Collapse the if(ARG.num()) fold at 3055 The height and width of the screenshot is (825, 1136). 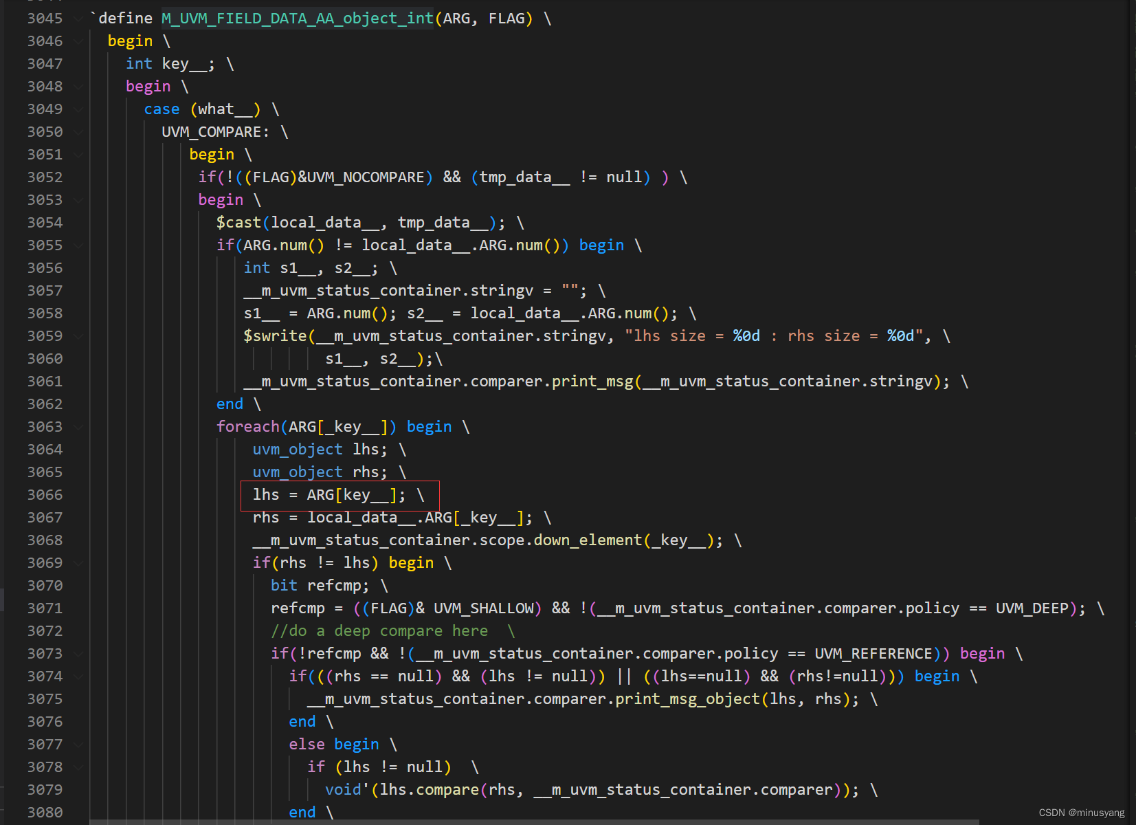click(78, 245)
